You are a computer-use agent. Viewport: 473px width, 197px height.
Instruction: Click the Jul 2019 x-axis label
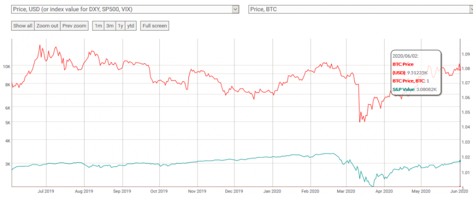click(x=46, y=191)
